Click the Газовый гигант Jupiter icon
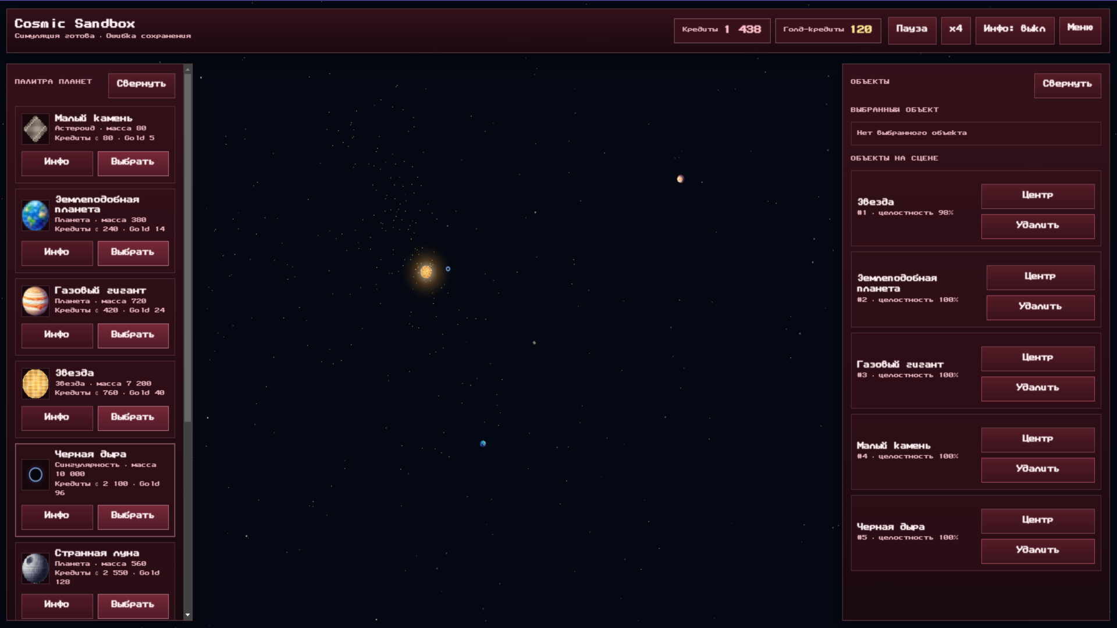This screenshot has width=1117, height=628. click(x=35, y=301)
